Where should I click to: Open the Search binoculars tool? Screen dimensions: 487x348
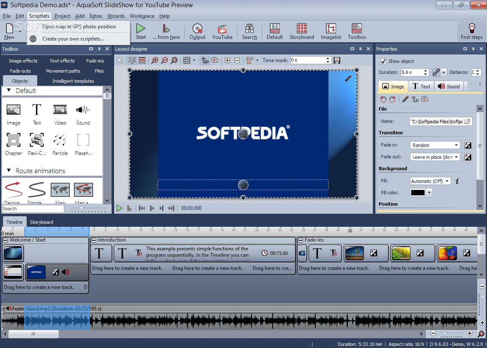pos(249,31)
